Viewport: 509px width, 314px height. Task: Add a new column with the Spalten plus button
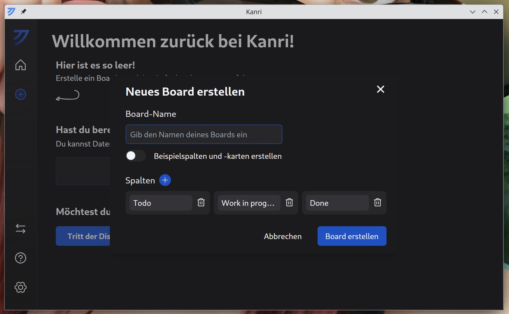coord(165,180)
